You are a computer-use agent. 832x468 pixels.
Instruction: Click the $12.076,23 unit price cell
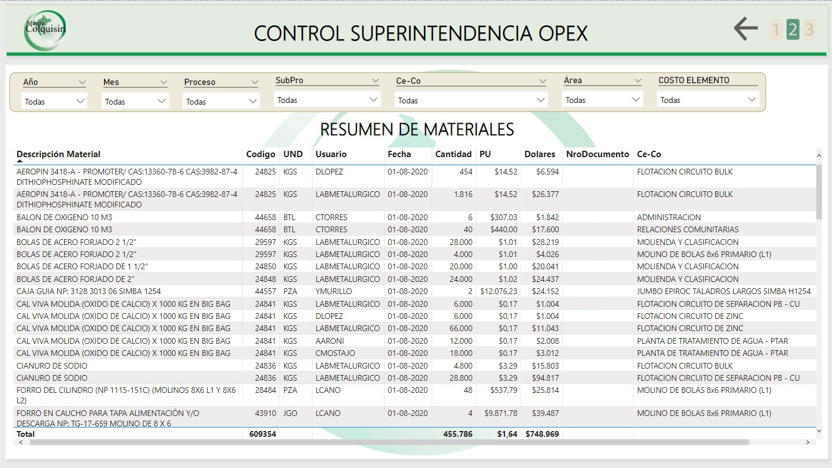tap(499, 291)
